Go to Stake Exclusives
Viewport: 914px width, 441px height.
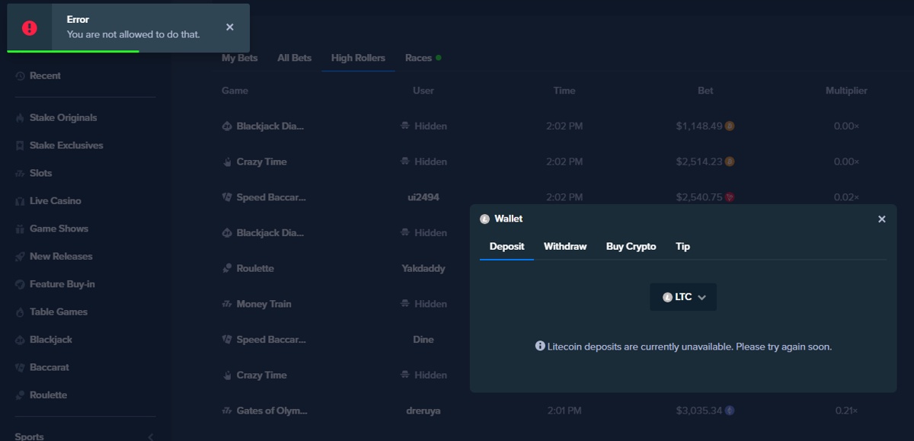[x=66, y=145]
